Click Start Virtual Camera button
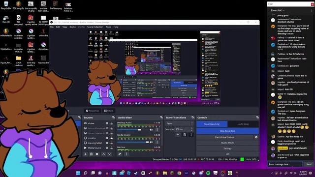The width and height of the screenshot is (315, 177). pyautogui.click(x=224, y=137)
